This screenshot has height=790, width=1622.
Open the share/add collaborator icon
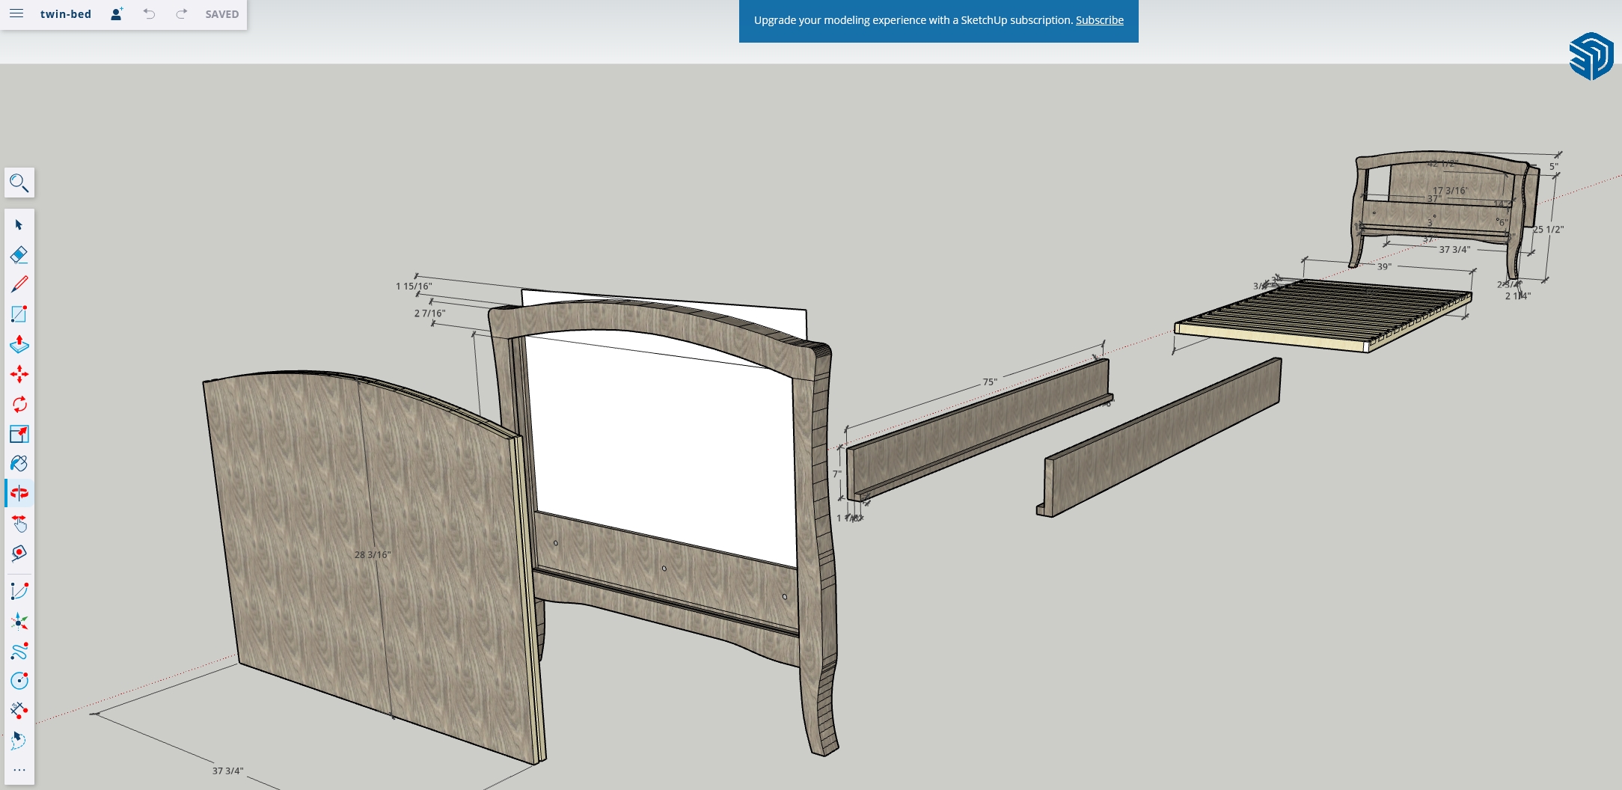pos(117,14)
